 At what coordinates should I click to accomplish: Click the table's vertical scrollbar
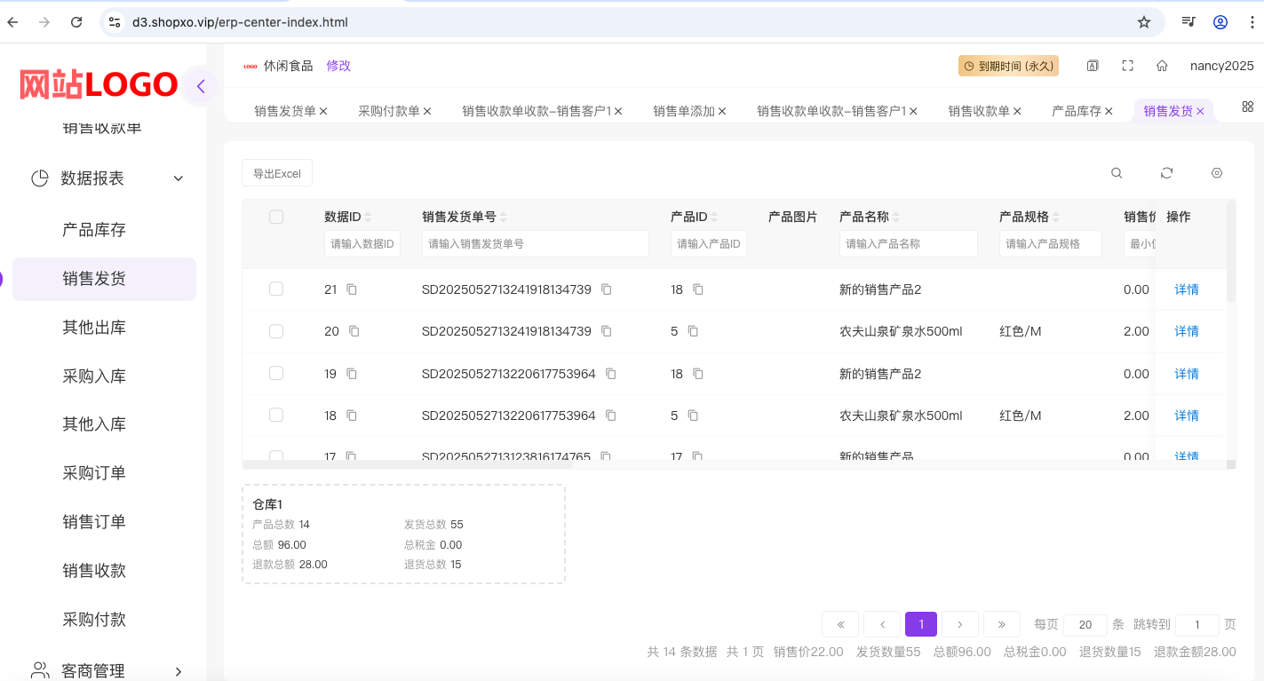[1231, 251]
